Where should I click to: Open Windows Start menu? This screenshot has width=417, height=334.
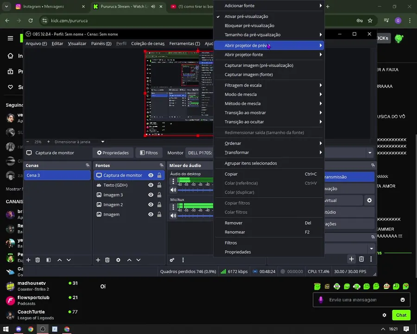click(6, 329)
